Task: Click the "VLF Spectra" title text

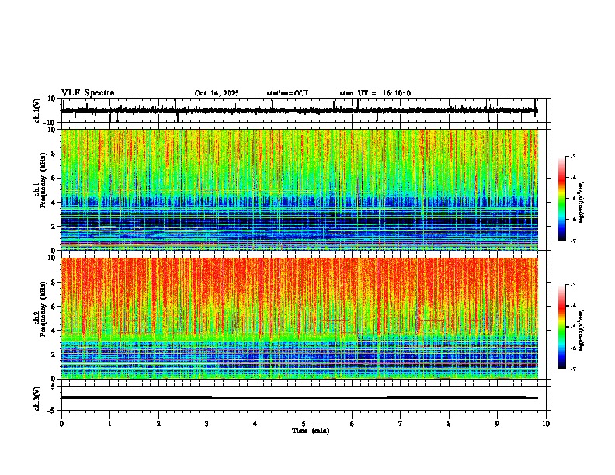Action: (88, 93)
